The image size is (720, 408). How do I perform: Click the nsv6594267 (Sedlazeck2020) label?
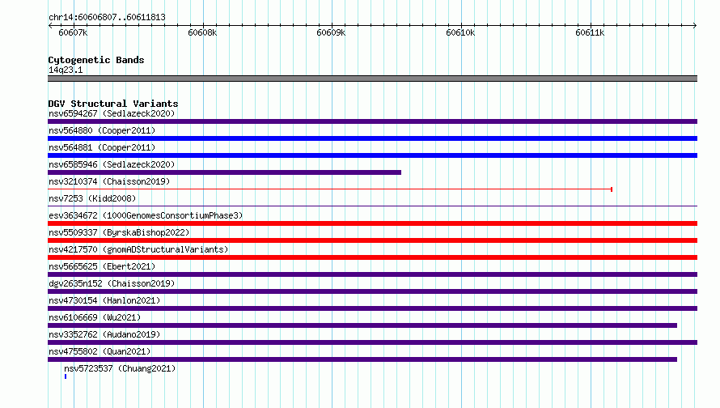[x=112, y=113]
